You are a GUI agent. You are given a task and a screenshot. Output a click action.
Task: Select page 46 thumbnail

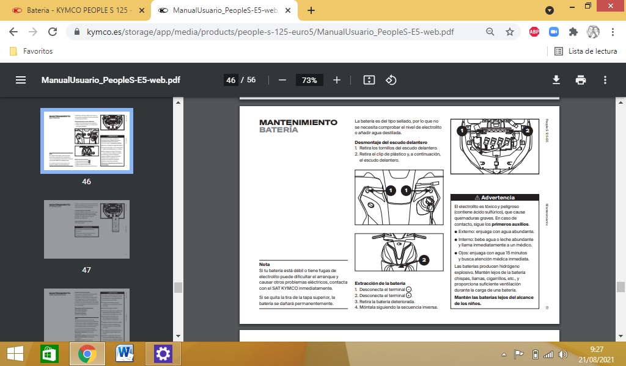click(x=87, y=140)
